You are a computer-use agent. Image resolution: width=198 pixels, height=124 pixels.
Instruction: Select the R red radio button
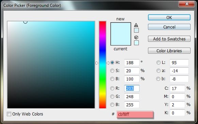coord(112,88)
